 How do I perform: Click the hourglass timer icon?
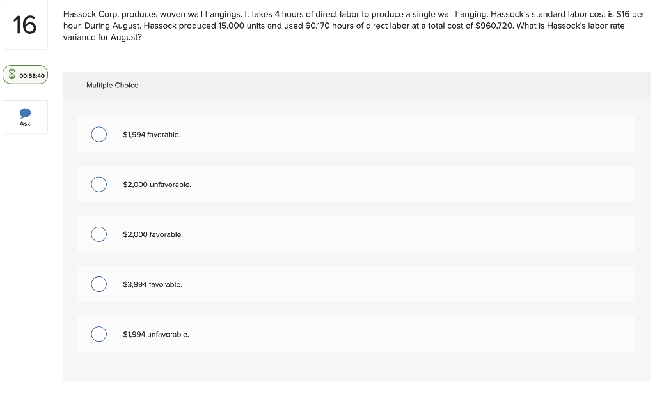(x=12, y=74)
